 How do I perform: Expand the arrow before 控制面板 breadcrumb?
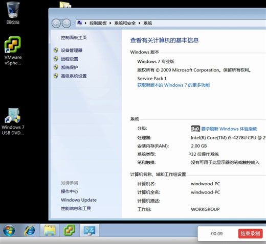(85, 23)
